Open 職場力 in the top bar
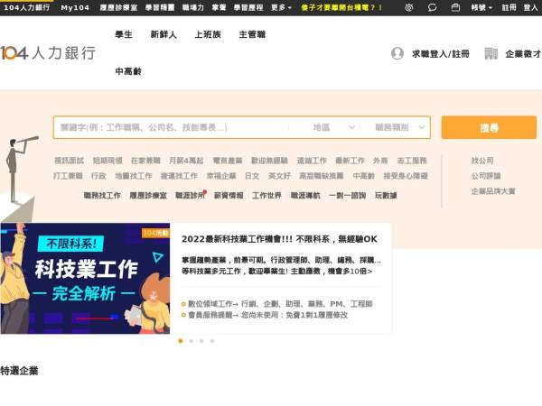The width and height of the screenshot is (542, 406). [193, 7]
